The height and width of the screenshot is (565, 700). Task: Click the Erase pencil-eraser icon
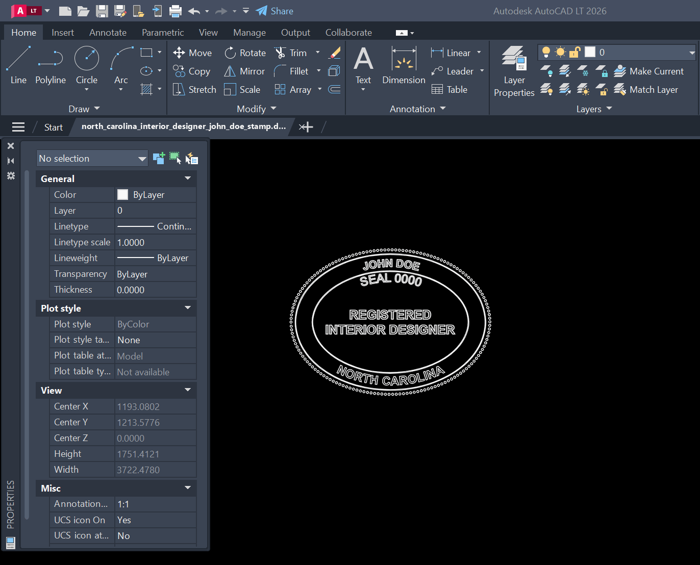tap(335, 53)
